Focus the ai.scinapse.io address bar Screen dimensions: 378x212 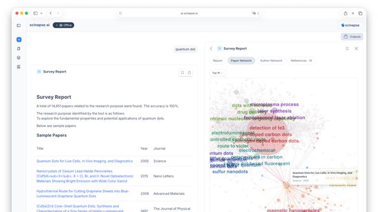189,13
